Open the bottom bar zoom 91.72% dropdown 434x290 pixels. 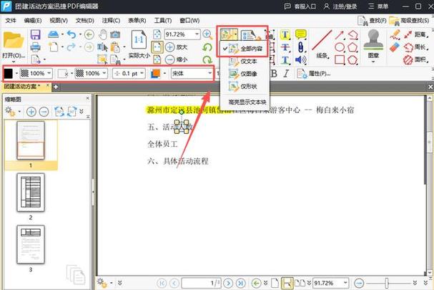point(345,283)
